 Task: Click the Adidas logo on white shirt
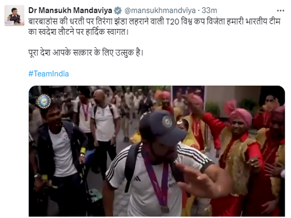coord(137,178)
